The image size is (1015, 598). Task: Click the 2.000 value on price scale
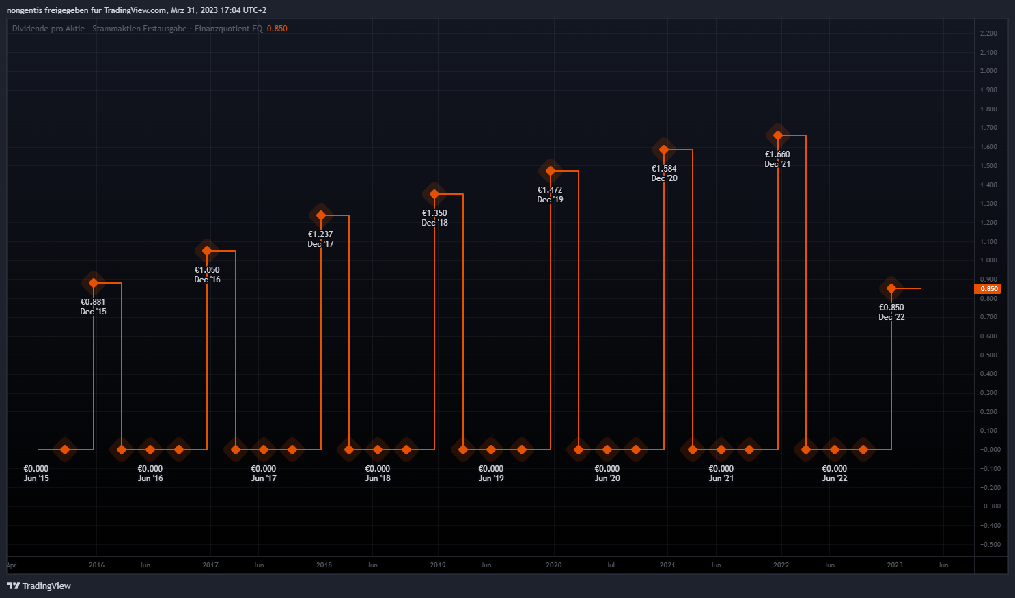tap(988, 71)
